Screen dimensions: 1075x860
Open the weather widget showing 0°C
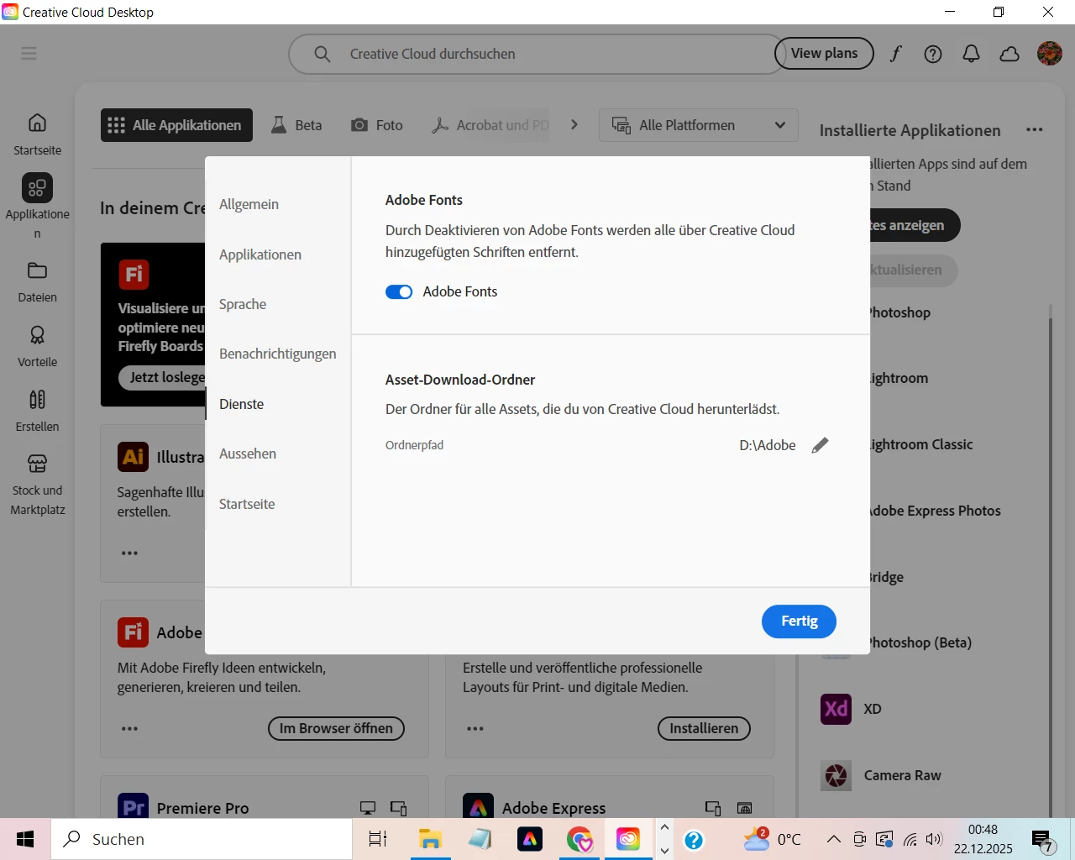tap(773, 839)
